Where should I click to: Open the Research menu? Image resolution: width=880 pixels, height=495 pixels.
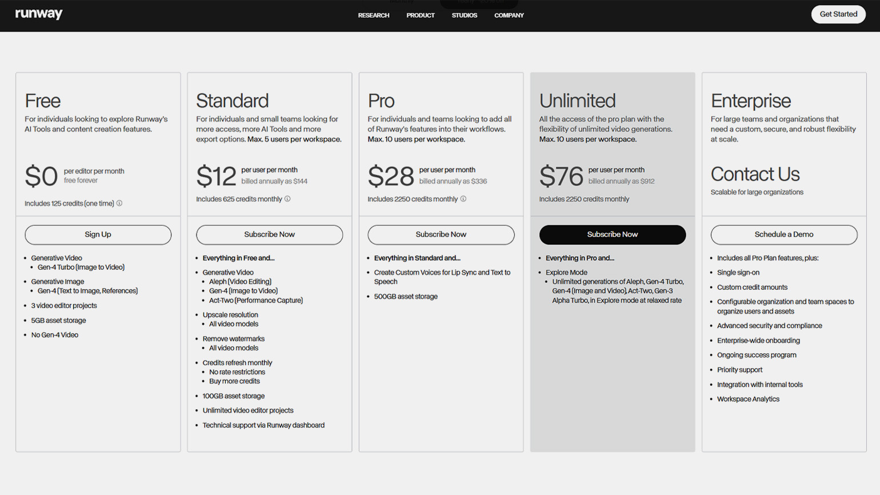374,15
